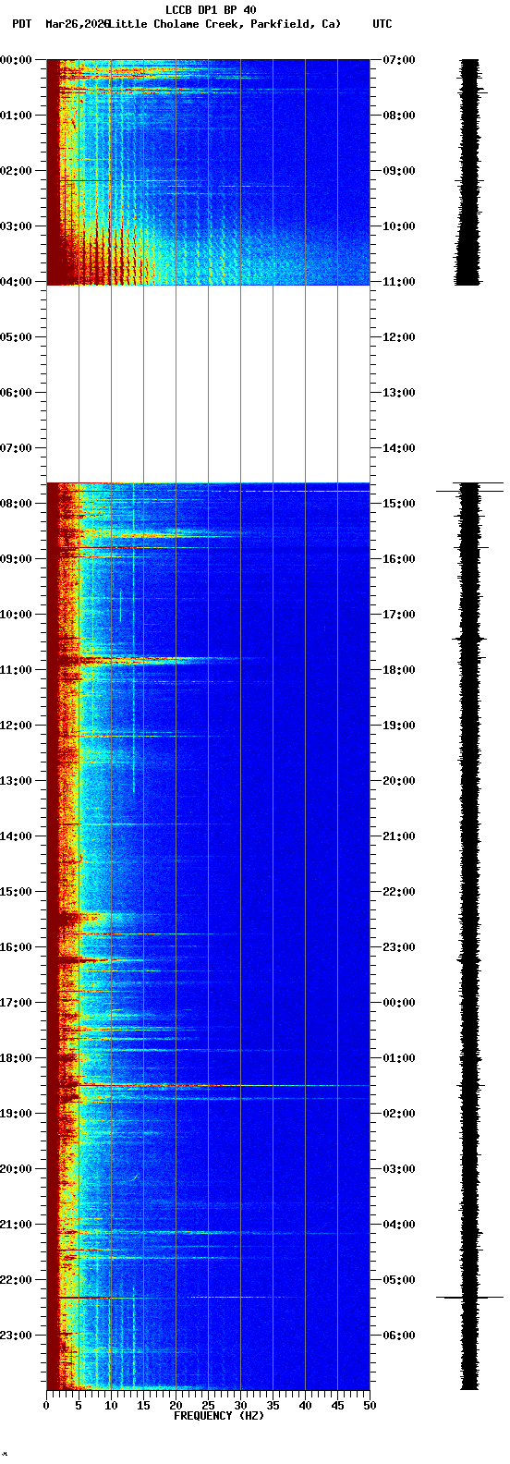Click the black seismogram waveform trace

click(x=470, y=725)
